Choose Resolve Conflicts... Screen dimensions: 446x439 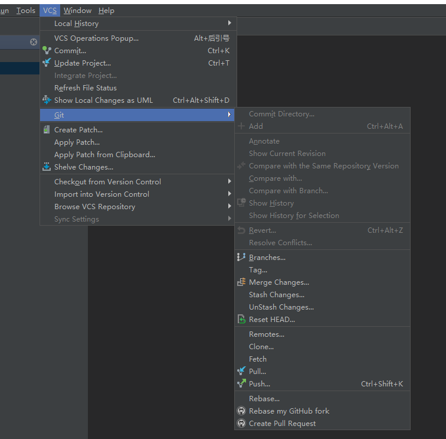(x=322, y=243)
